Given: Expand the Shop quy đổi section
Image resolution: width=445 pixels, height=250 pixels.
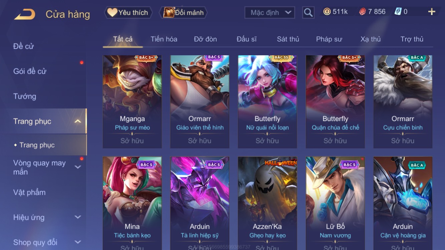Looking at the screenshot, I should [x=78, y=242].
